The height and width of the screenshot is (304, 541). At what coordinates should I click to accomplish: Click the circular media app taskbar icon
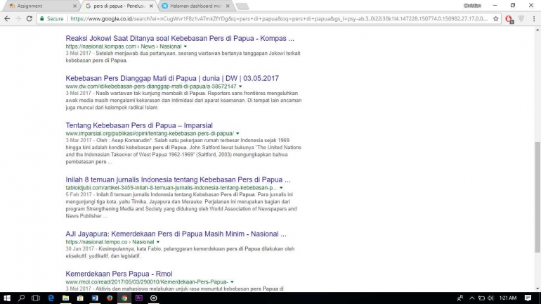[154, 298]
